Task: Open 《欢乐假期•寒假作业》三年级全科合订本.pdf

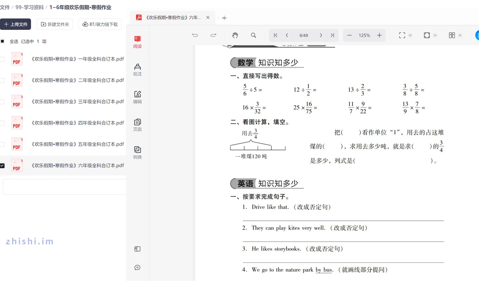Action: 77,102
